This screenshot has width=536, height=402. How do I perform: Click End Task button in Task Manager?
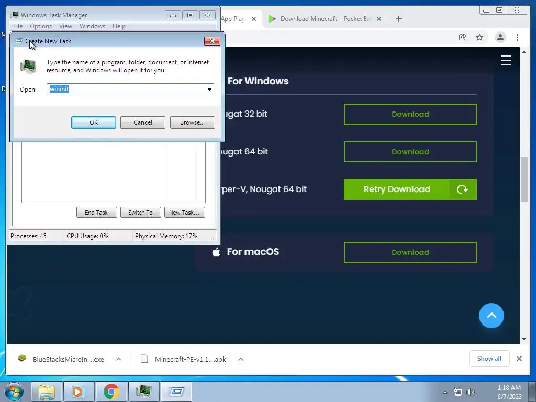pos(96,213)
